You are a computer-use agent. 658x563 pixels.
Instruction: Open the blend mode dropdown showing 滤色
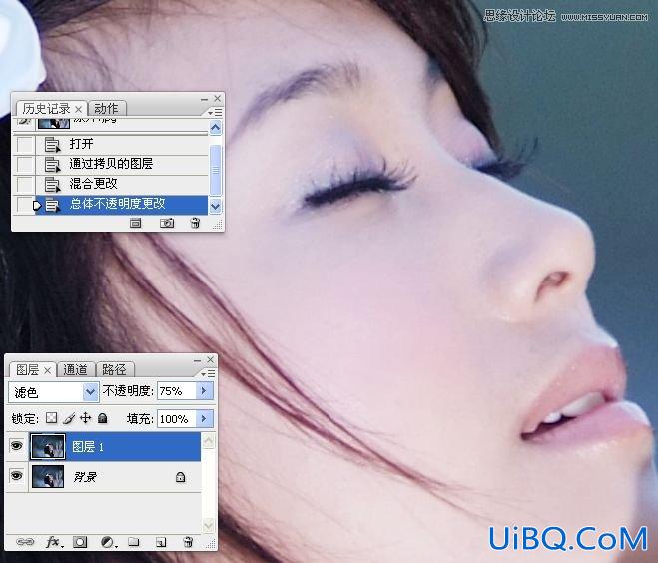click(54, 392)
